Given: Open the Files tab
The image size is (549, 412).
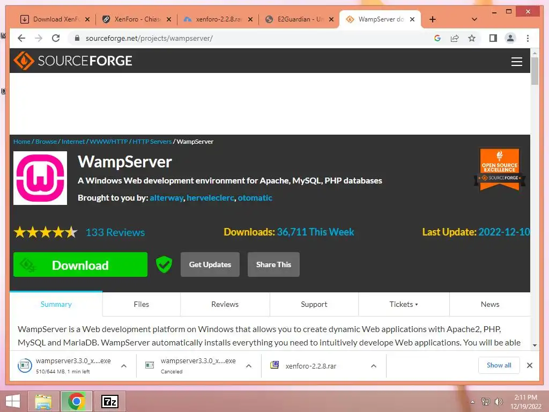Looking at the screenshot, I should tap(142, 304).
